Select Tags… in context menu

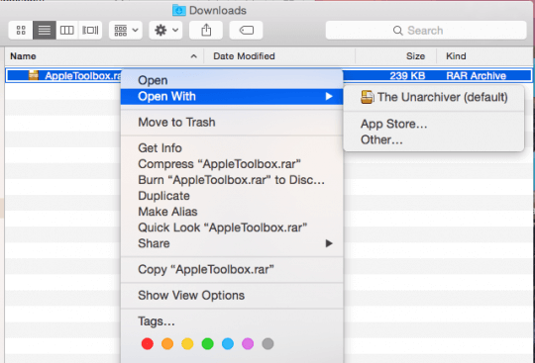click(x=232, y=321)
